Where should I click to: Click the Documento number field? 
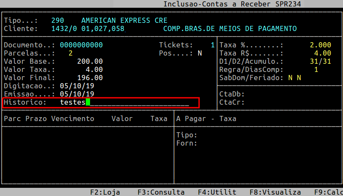tap(81, 45)
